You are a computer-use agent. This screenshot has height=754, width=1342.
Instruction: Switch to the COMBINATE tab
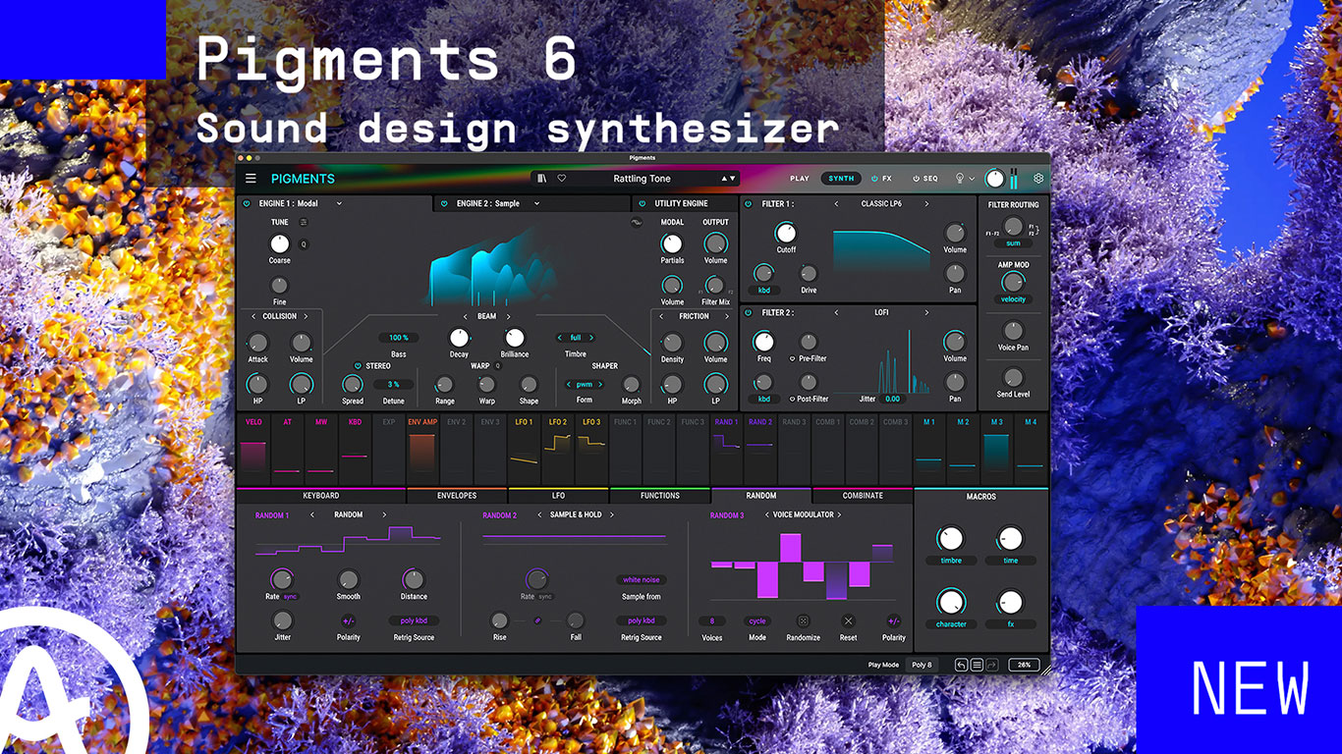(x=863, y=496)
